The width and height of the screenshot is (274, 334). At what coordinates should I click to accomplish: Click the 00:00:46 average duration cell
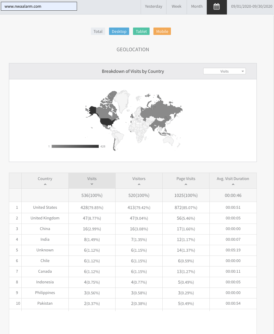click(x=233, y=195)
